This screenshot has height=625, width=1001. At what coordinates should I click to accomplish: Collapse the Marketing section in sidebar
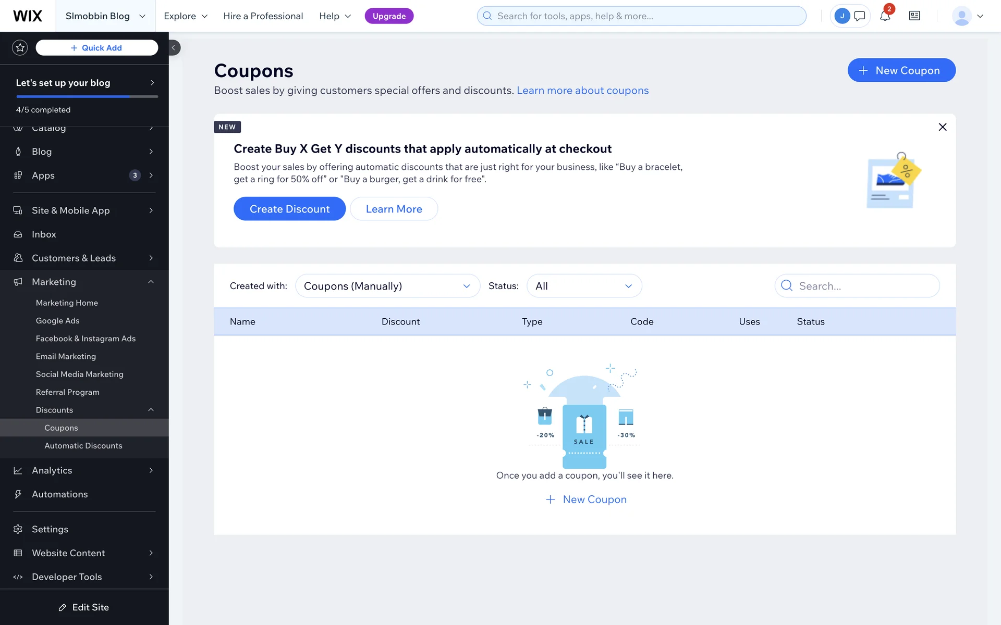[151, 282]
